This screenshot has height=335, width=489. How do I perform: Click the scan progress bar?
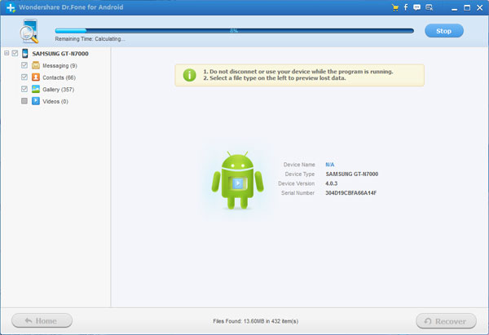[235, 31]
